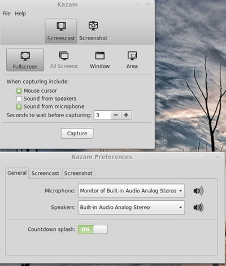Uncheck the Mouse cursor checkbox

pyautogui.click(x=19, y=91)
